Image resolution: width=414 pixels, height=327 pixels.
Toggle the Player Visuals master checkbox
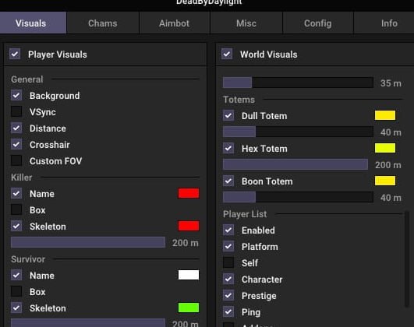click(x=15, y=54)
